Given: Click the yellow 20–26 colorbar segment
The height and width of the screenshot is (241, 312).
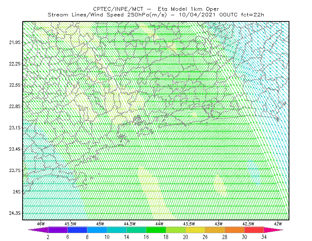Looking at the screenshot, I should point(195,230).
